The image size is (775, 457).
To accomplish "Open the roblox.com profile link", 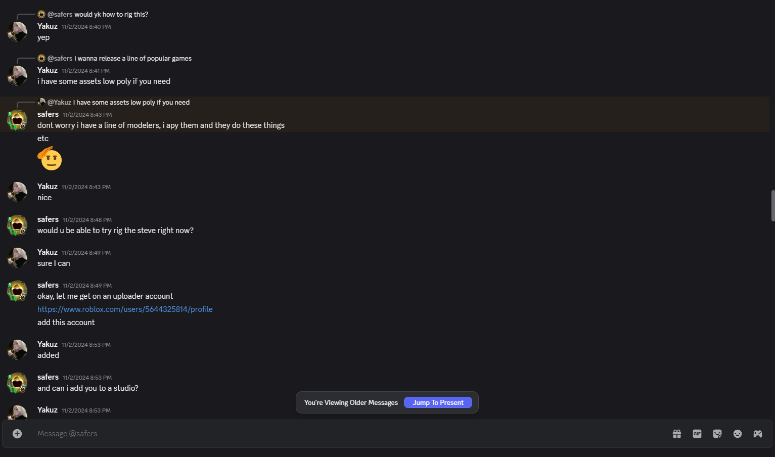I will coord(125,309).
